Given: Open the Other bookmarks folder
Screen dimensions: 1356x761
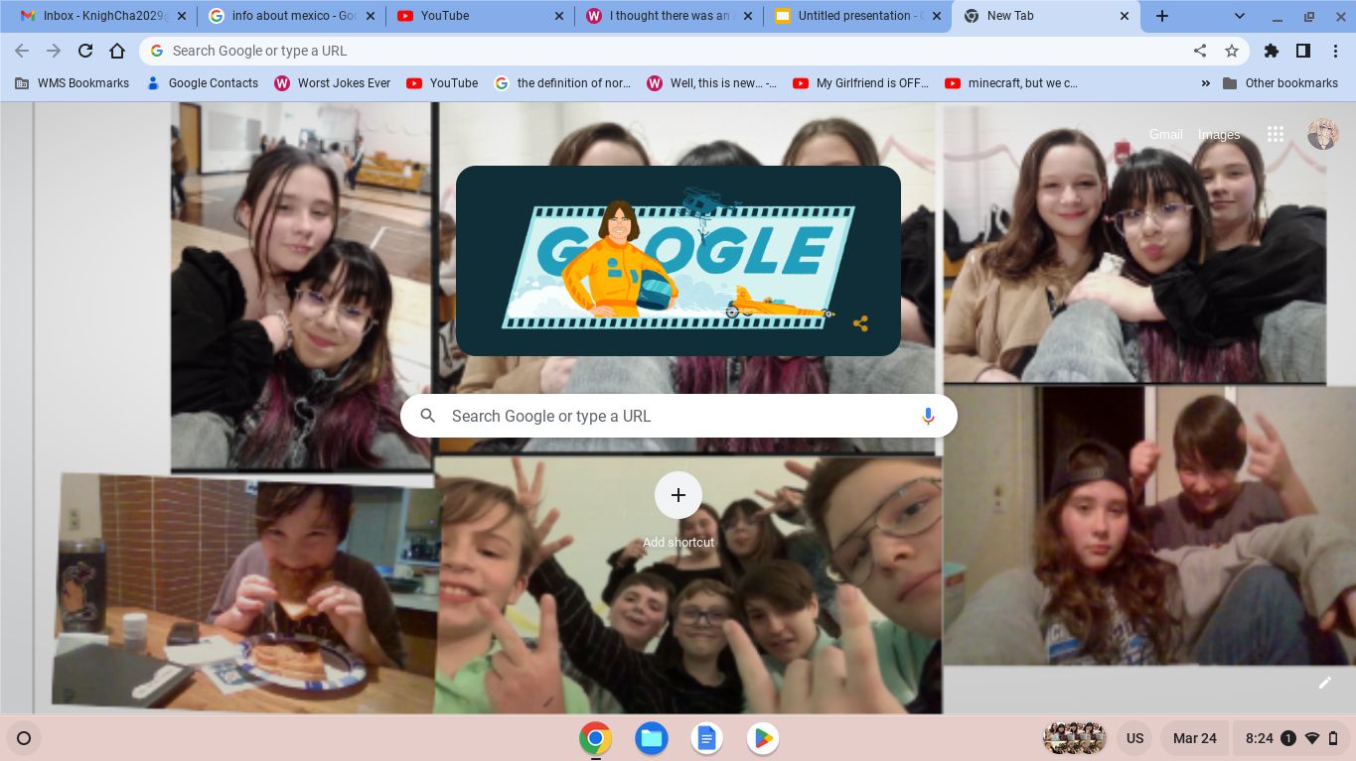Looking at the screenshot, I should click(1281, 83).
